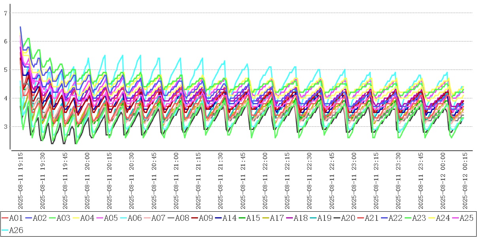477x237 pixels.
Task: Click the A22 legend color swatch
Action: click(x=384, y=218)
